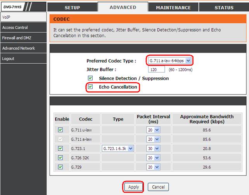The image size is (249, 195).
Task: Toggle Silence Detection / Suppression checkbox
Action: pyautogui.click(x=90, y=78)
